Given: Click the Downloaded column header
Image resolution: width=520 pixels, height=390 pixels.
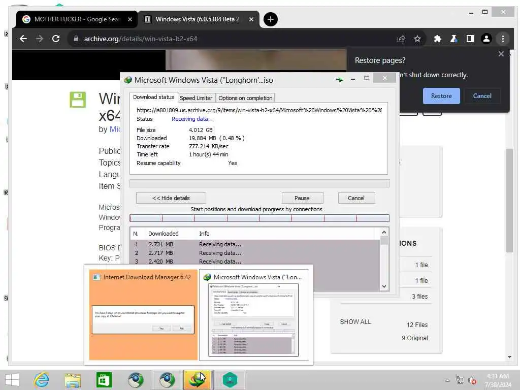Looking at the screenshot, I should (x=163, y=234).
